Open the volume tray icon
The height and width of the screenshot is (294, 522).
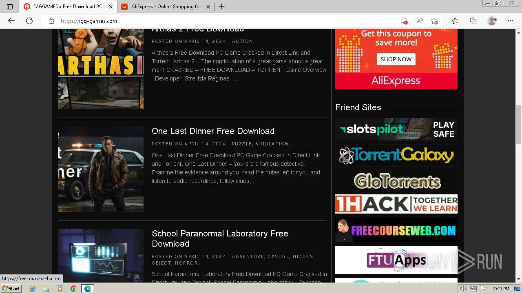tap(464, 289)
